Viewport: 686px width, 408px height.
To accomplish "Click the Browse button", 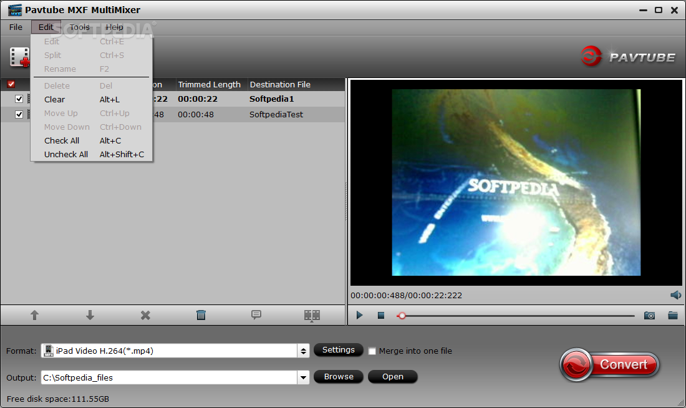I will point(339,376).
